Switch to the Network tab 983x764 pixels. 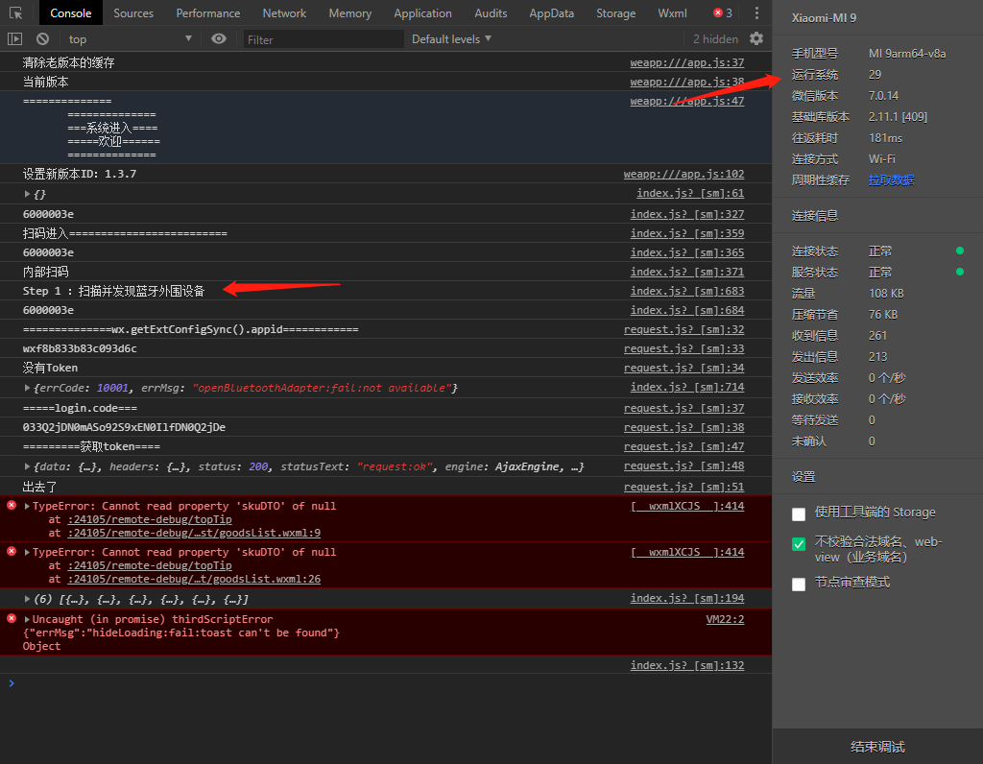pyautogui.click(x=284, y=13)
